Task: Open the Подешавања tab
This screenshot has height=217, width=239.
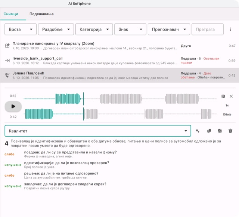Action: coord(41,14)
